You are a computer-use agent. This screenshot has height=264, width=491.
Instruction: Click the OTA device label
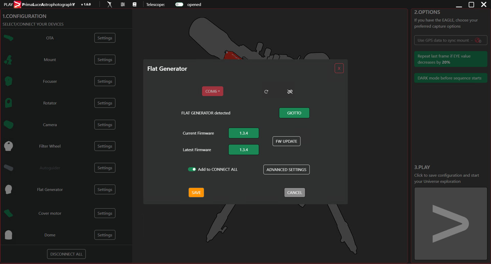pyautogui.click(x=50, y=38)
